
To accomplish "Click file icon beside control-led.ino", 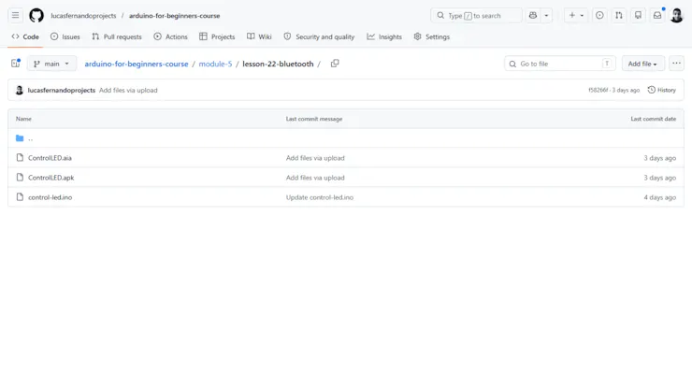I will 20,197.
